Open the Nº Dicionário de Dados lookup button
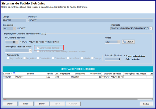This screenshot has width=156, height=109. (x=17, y=42)
